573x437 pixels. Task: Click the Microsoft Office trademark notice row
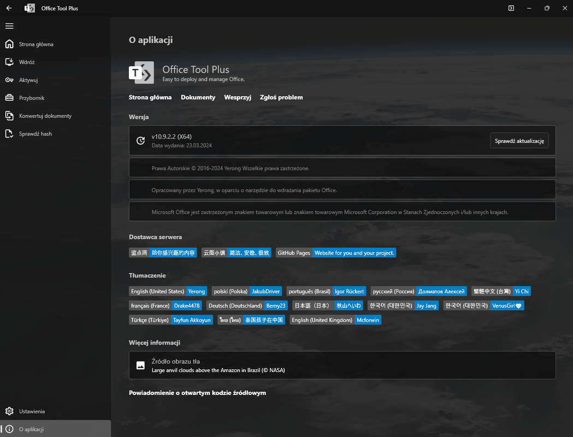[342, 212]
